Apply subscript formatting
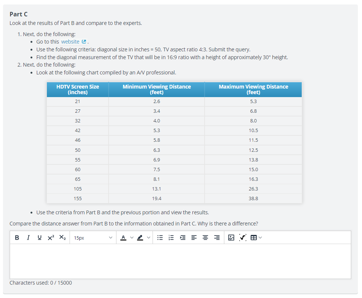 (62, 237)
